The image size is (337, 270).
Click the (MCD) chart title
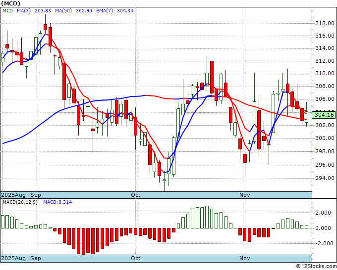[x=10, y=3]
